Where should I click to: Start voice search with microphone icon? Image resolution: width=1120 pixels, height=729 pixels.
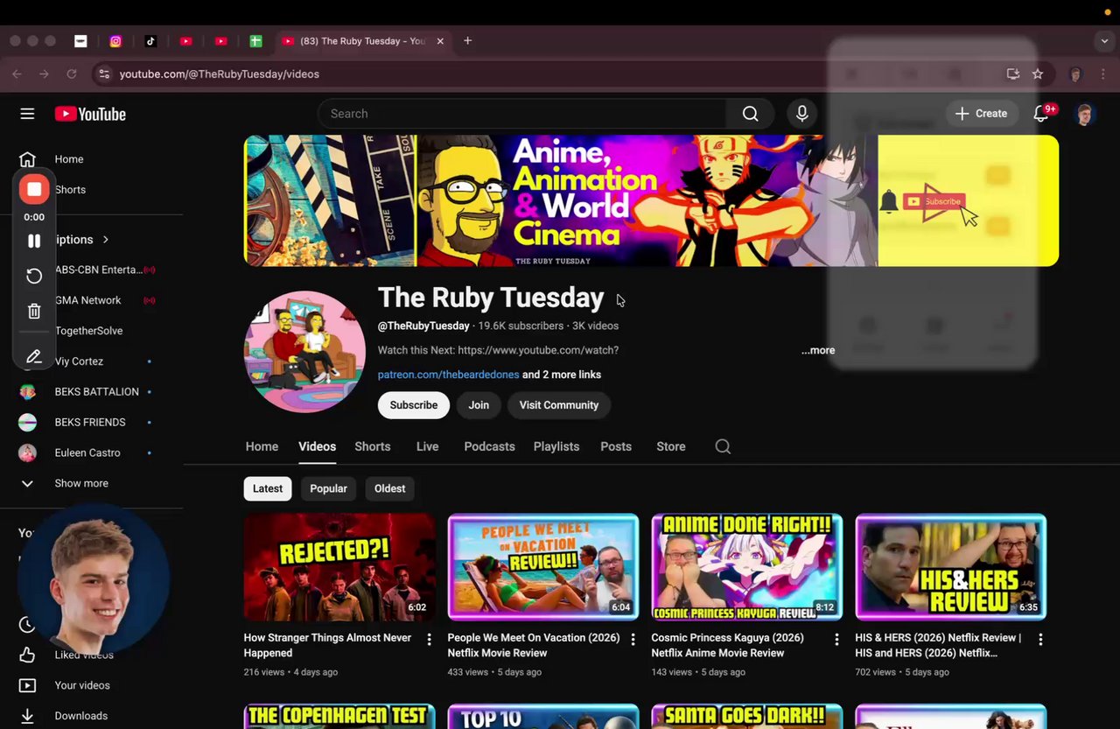click(801, 114)
